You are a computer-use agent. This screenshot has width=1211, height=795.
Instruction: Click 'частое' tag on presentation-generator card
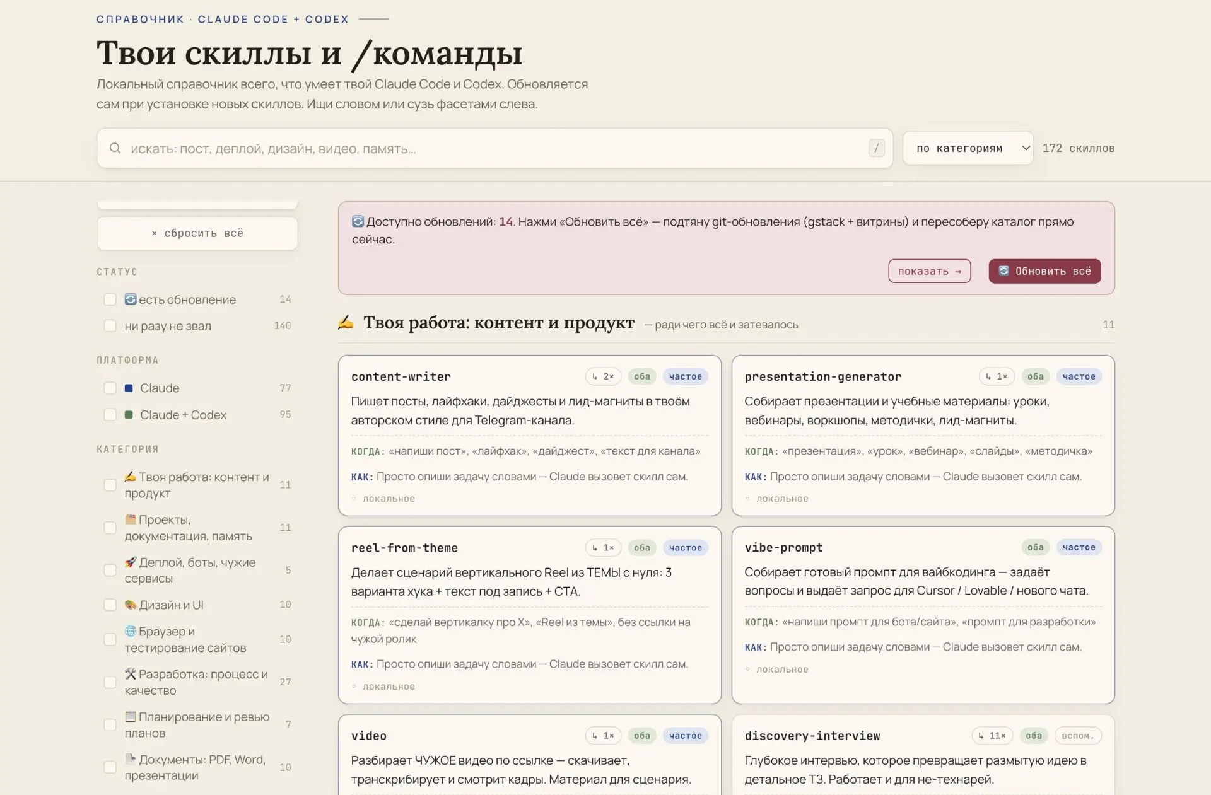1079,376
